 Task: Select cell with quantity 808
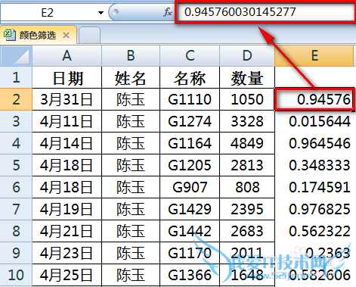247,187
